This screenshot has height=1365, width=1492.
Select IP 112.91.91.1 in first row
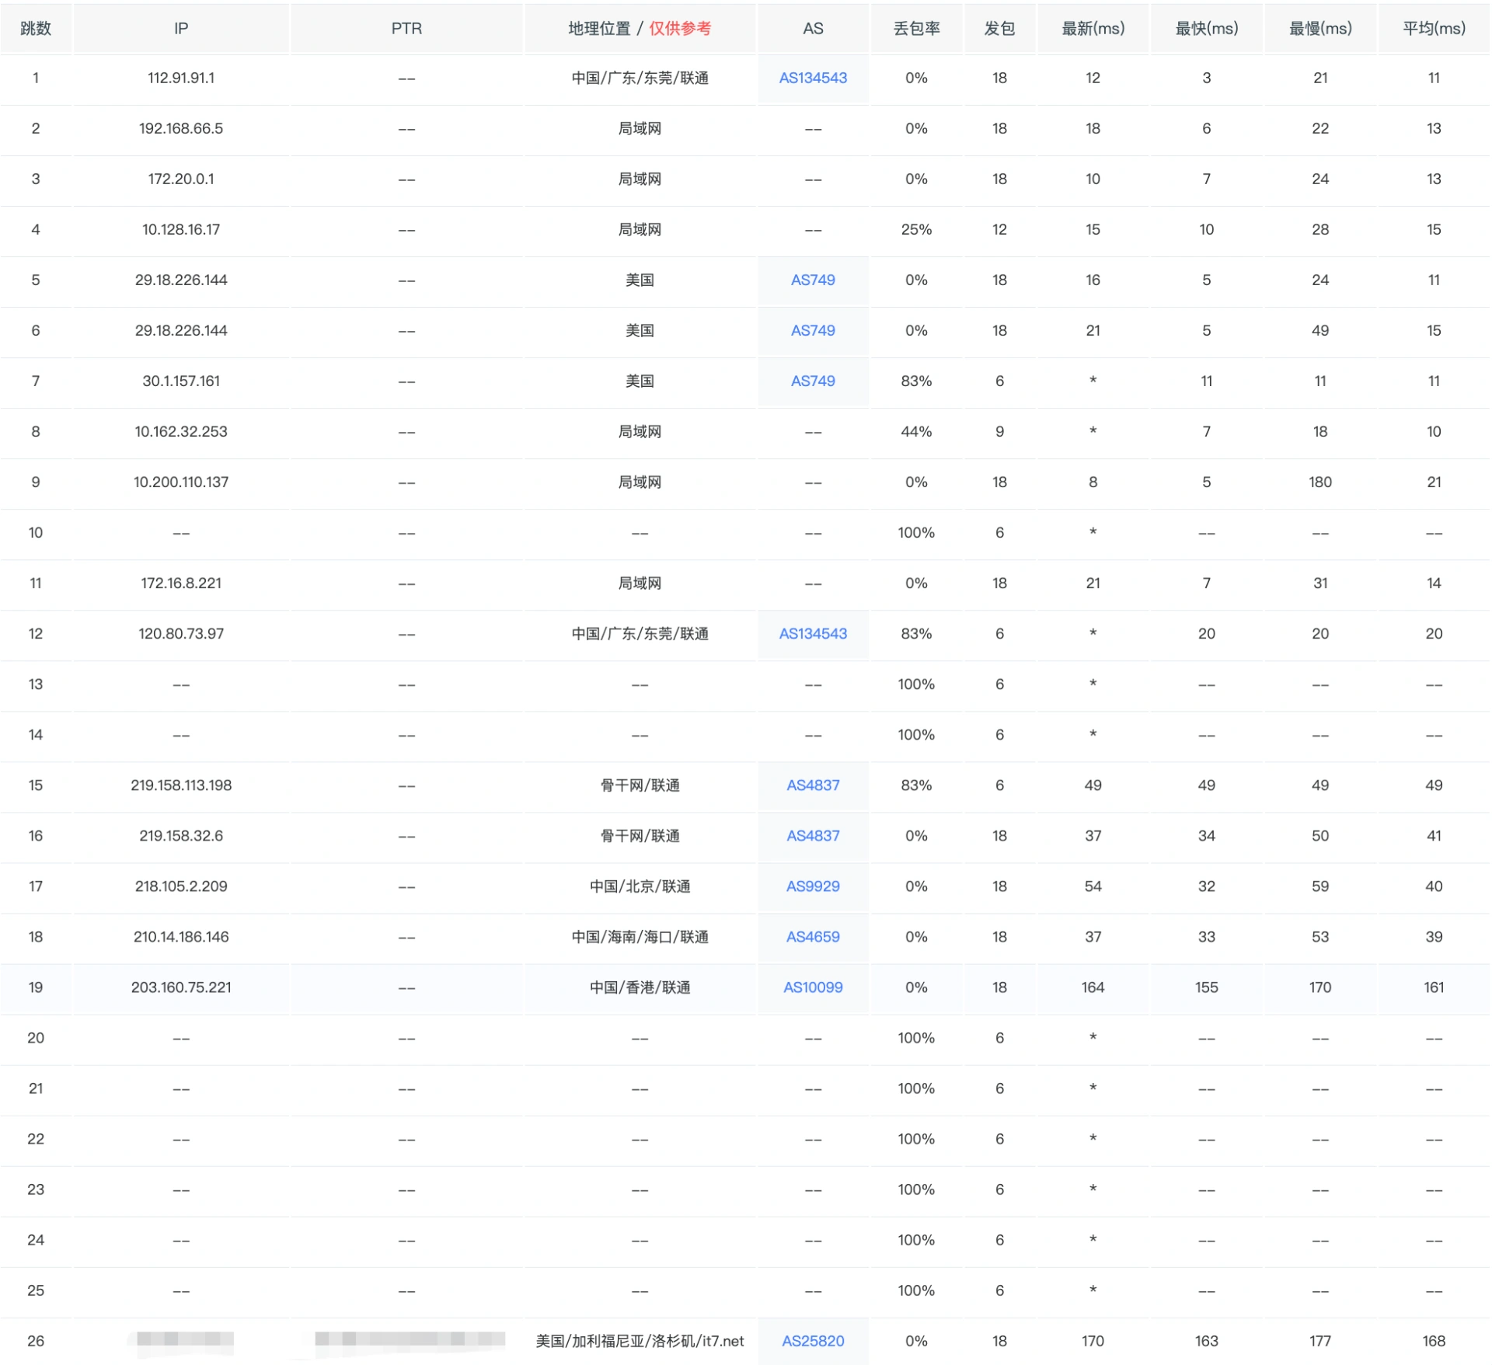[181, 78]
